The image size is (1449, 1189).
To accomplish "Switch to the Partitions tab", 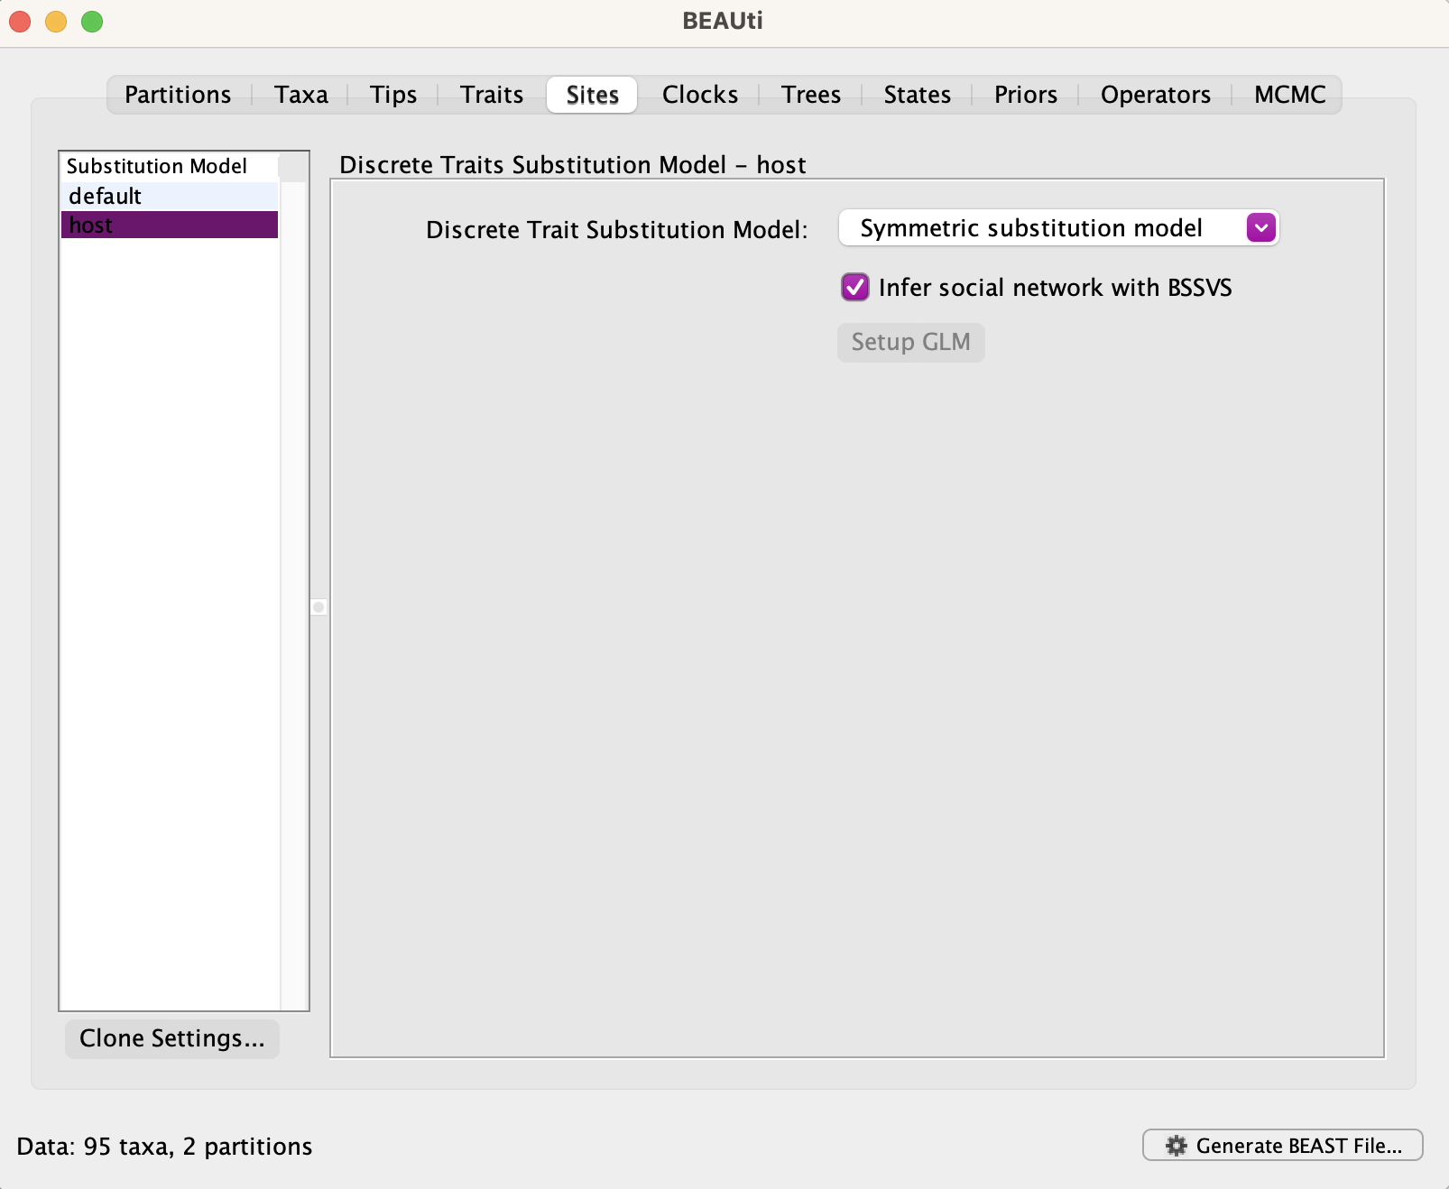I will tap(178, 95).
